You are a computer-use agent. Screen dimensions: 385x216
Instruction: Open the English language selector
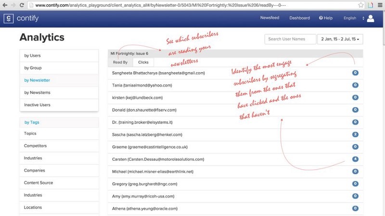354,18
